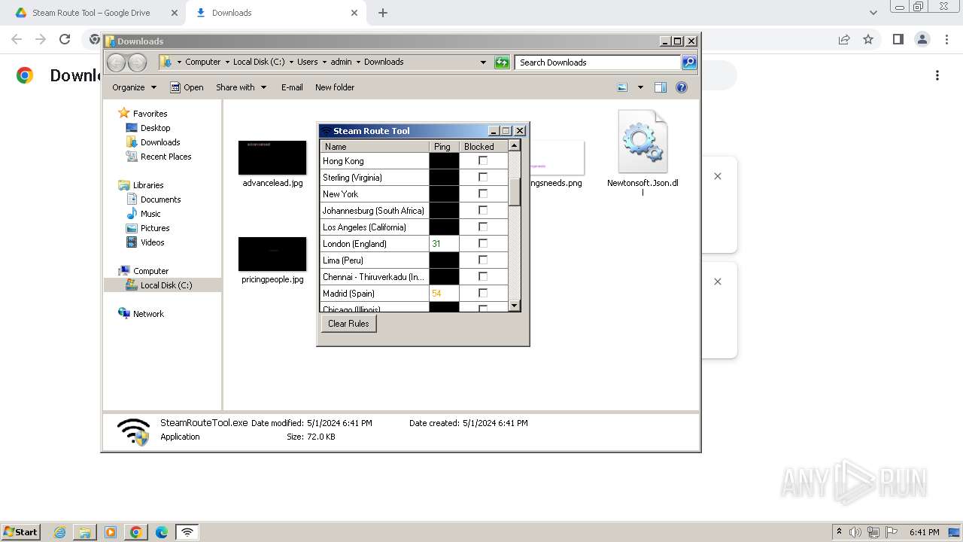The height and width of the screenshot is (542, 963).
Task: Select the pricingpeople.jpg thumbnail
Action: pos(272,254)
